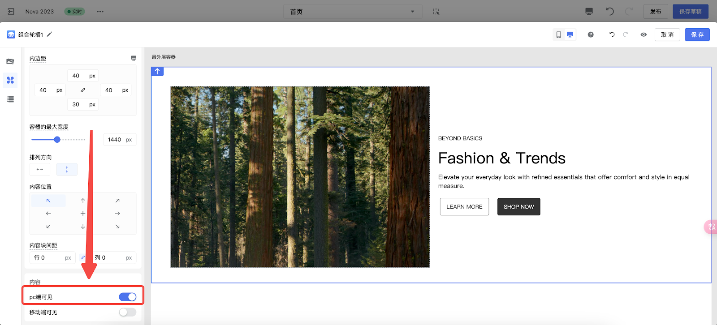
Task: Align content to top-center
Action: pyautogui.click(x=83, y=201)
